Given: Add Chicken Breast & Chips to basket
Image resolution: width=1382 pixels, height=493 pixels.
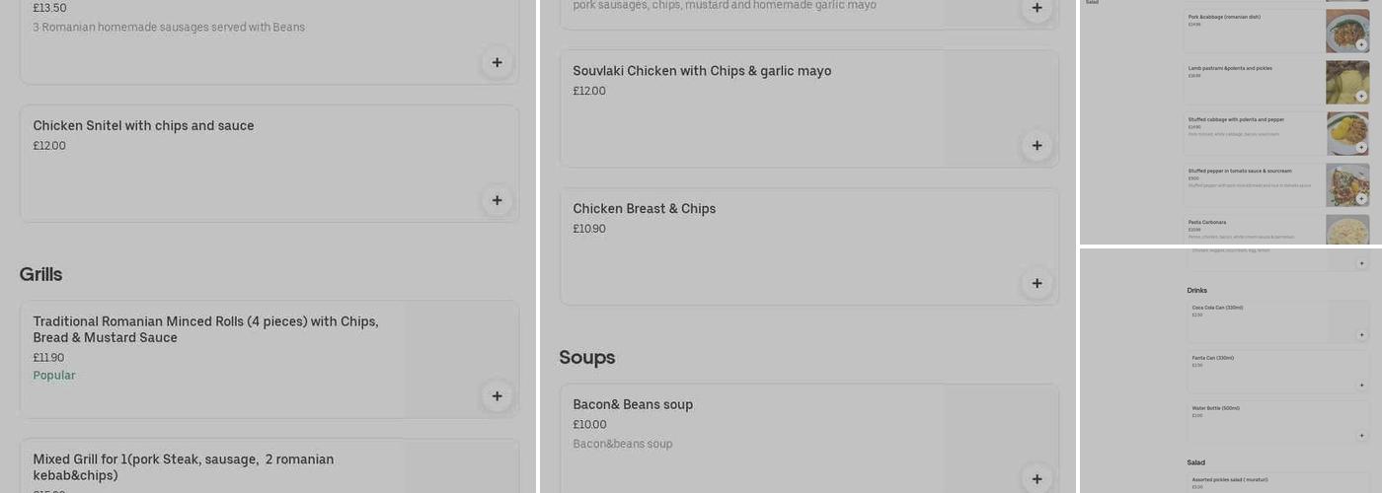Looking at the screenshot, I should tap(1036, 283).
